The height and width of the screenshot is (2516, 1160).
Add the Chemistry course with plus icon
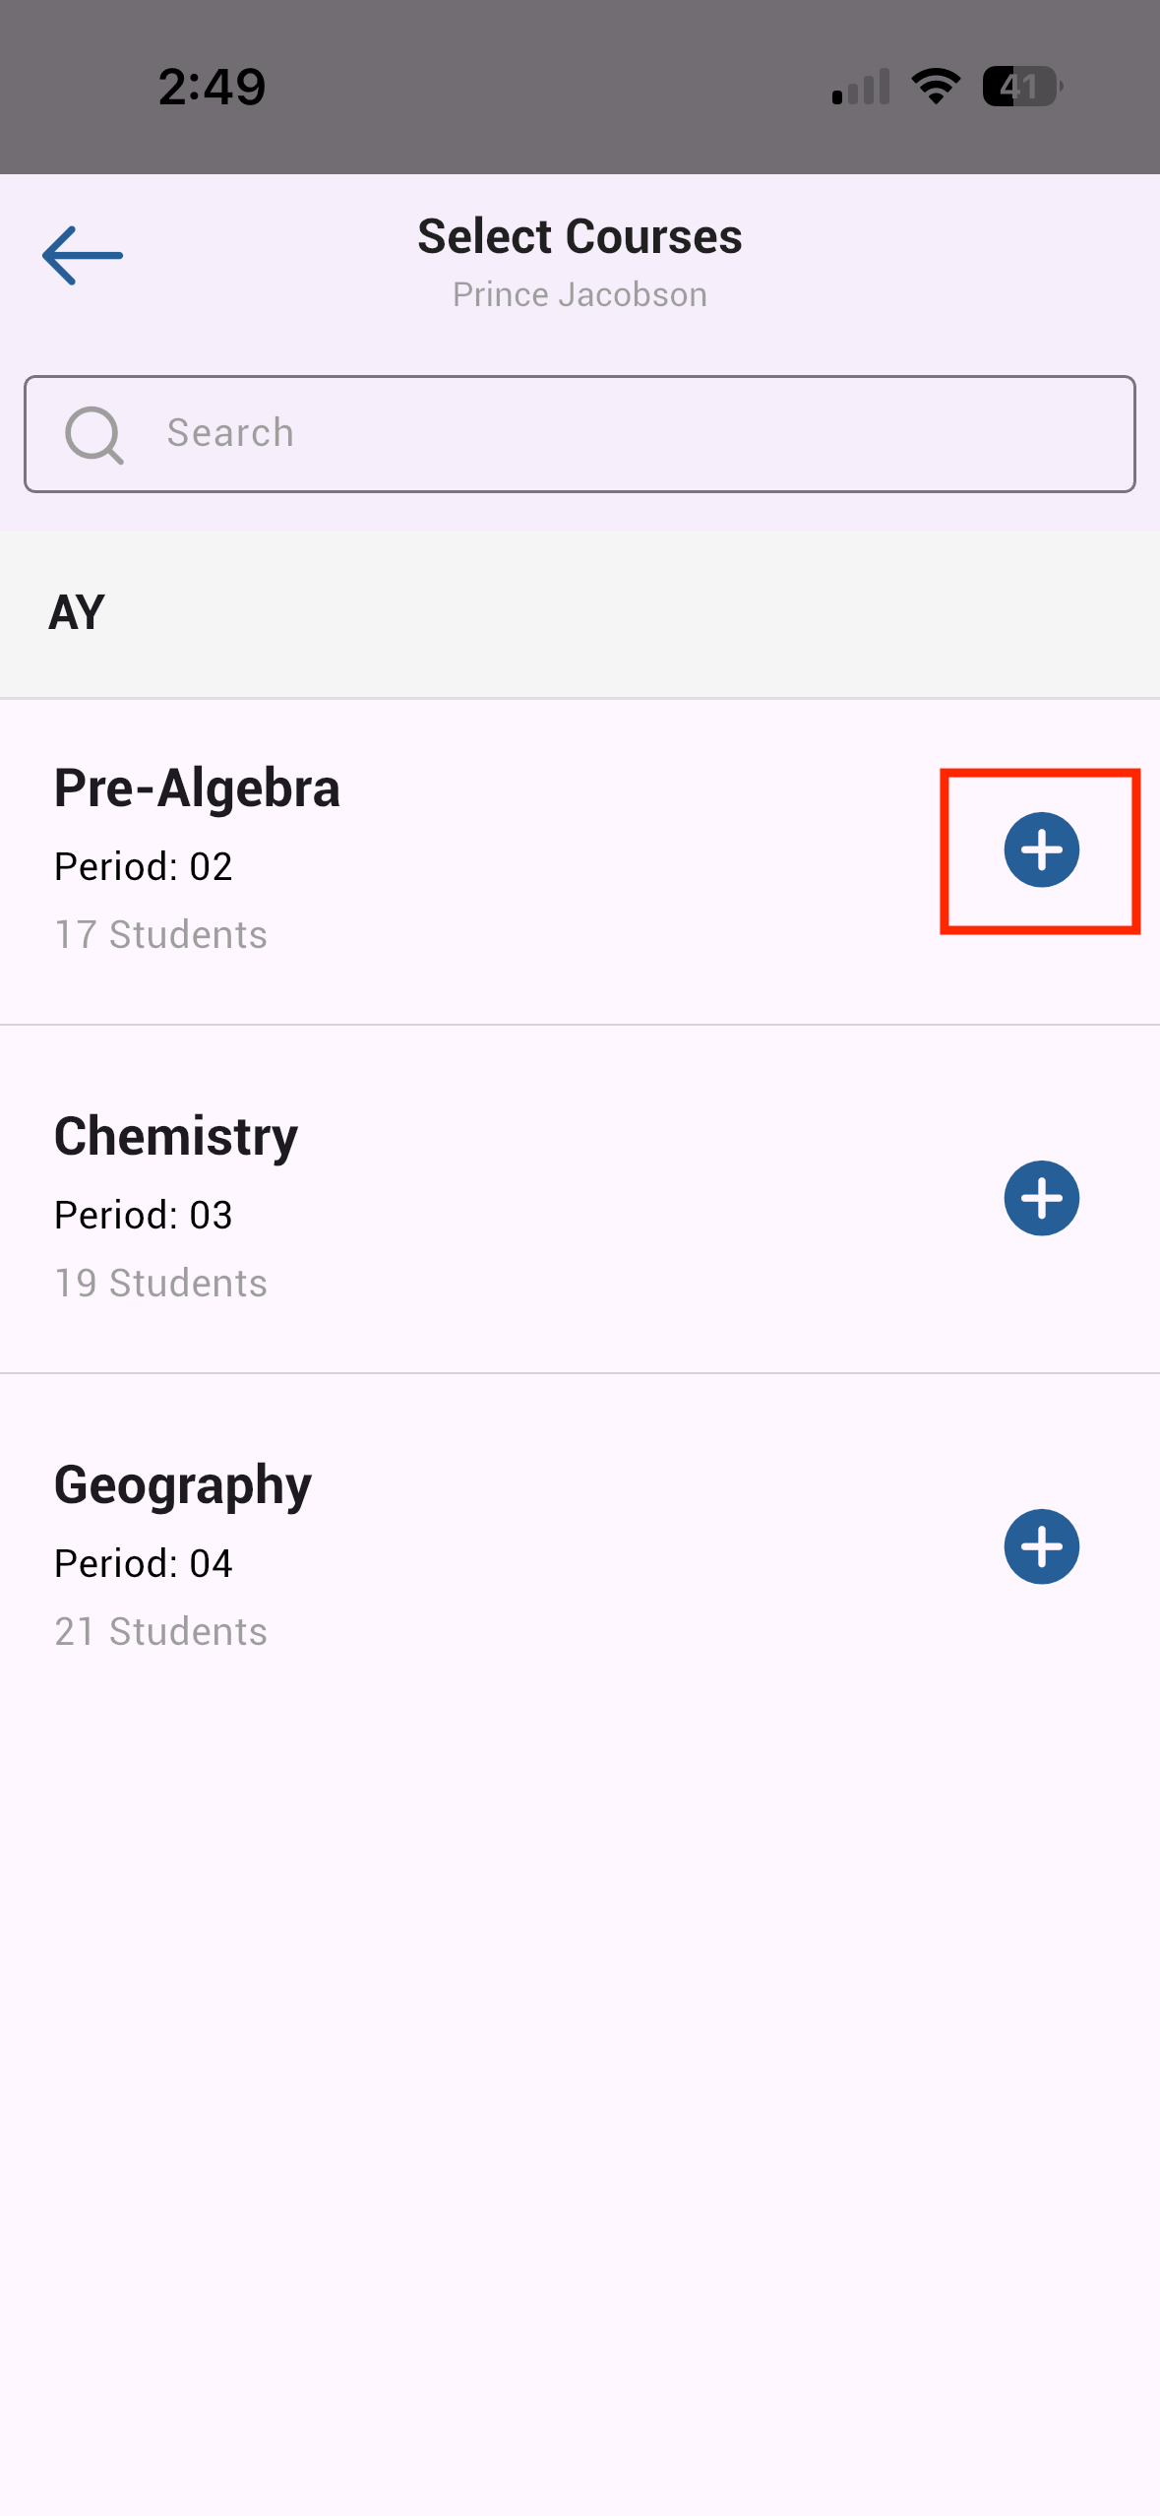pyautogui.click(x=1041, y=1198)
